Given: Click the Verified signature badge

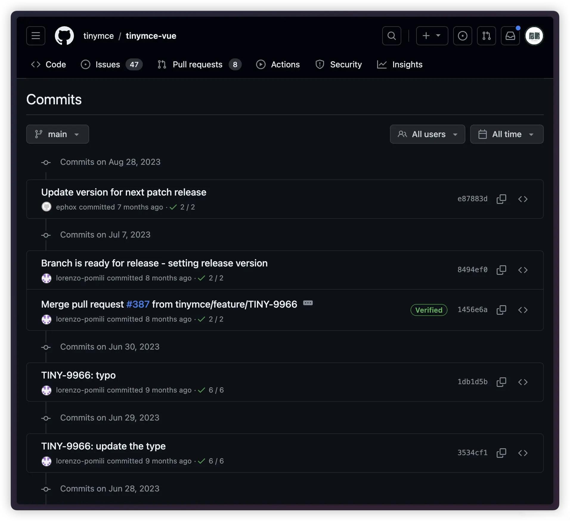Looking at the screenshot, I should tap(429, 310).
